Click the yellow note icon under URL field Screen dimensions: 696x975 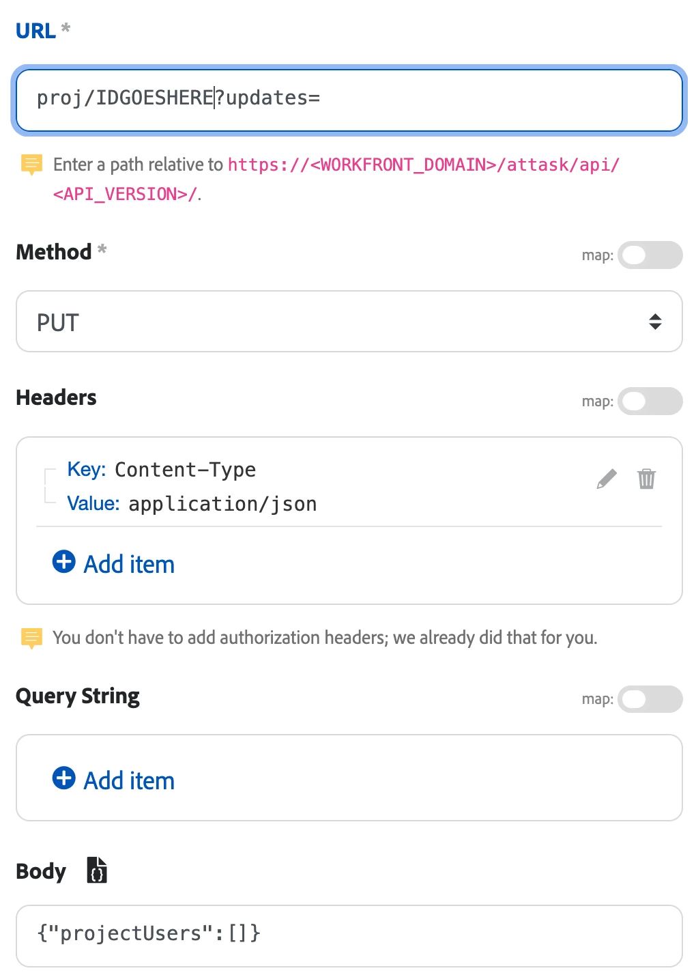pos(31,165)
